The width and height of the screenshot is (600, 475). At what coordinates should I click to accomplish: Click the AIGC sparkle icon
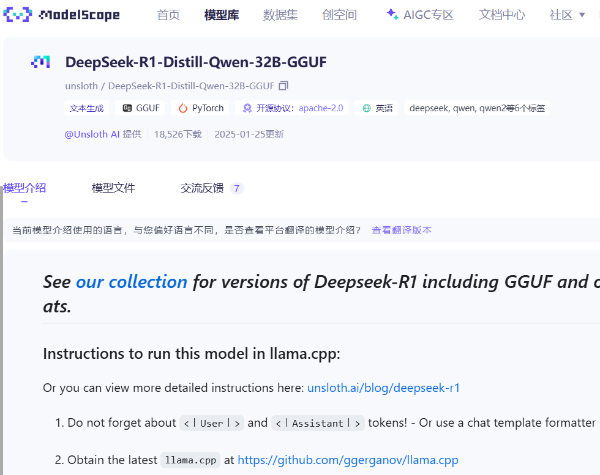point(392,14)
